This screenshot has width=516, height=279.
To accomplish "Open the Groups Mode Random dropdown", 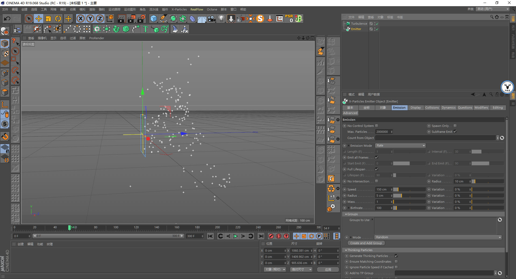I will click(438, 237).
